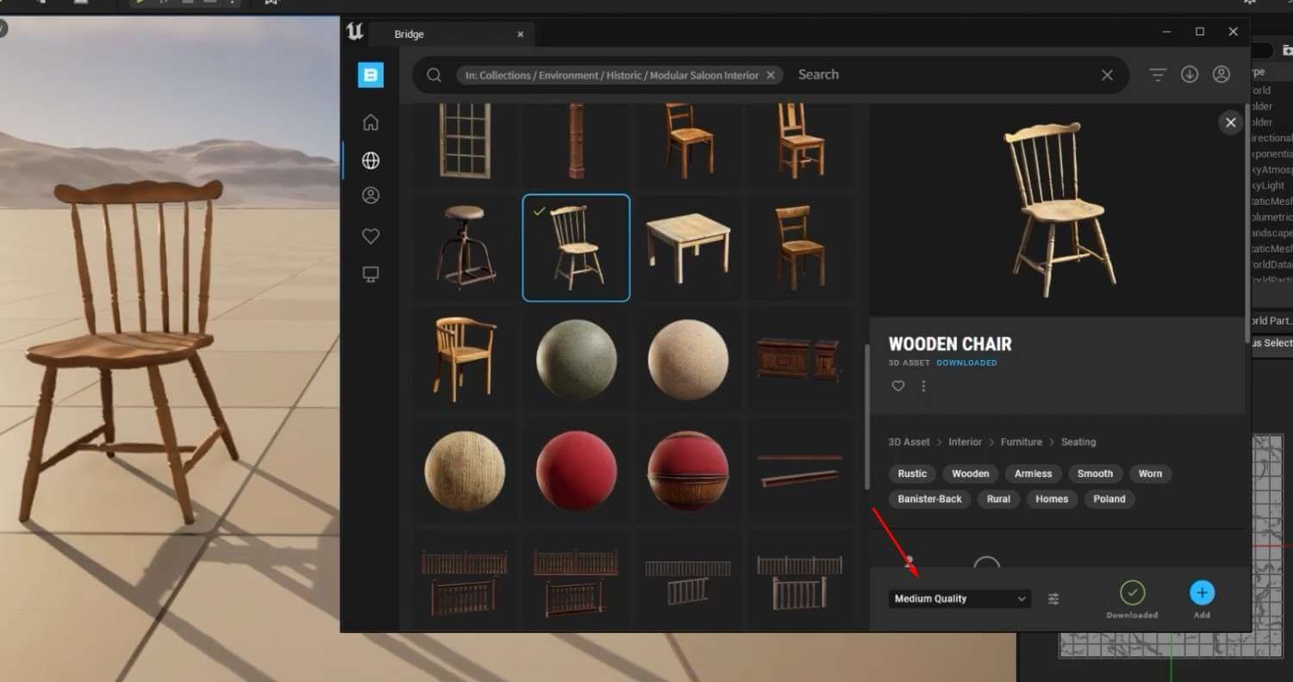Favorite the Wooden Chair with the heart
The width and height of the screenshot is (1293, 682).
point(898,386)
